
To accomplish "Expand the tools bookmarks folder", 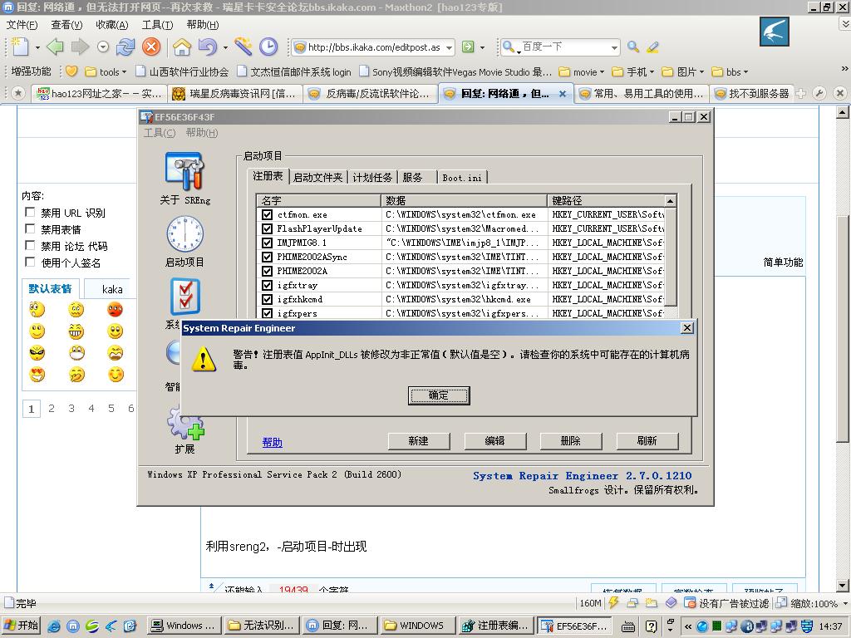I will pyautogui.click(x=106, y=72).
